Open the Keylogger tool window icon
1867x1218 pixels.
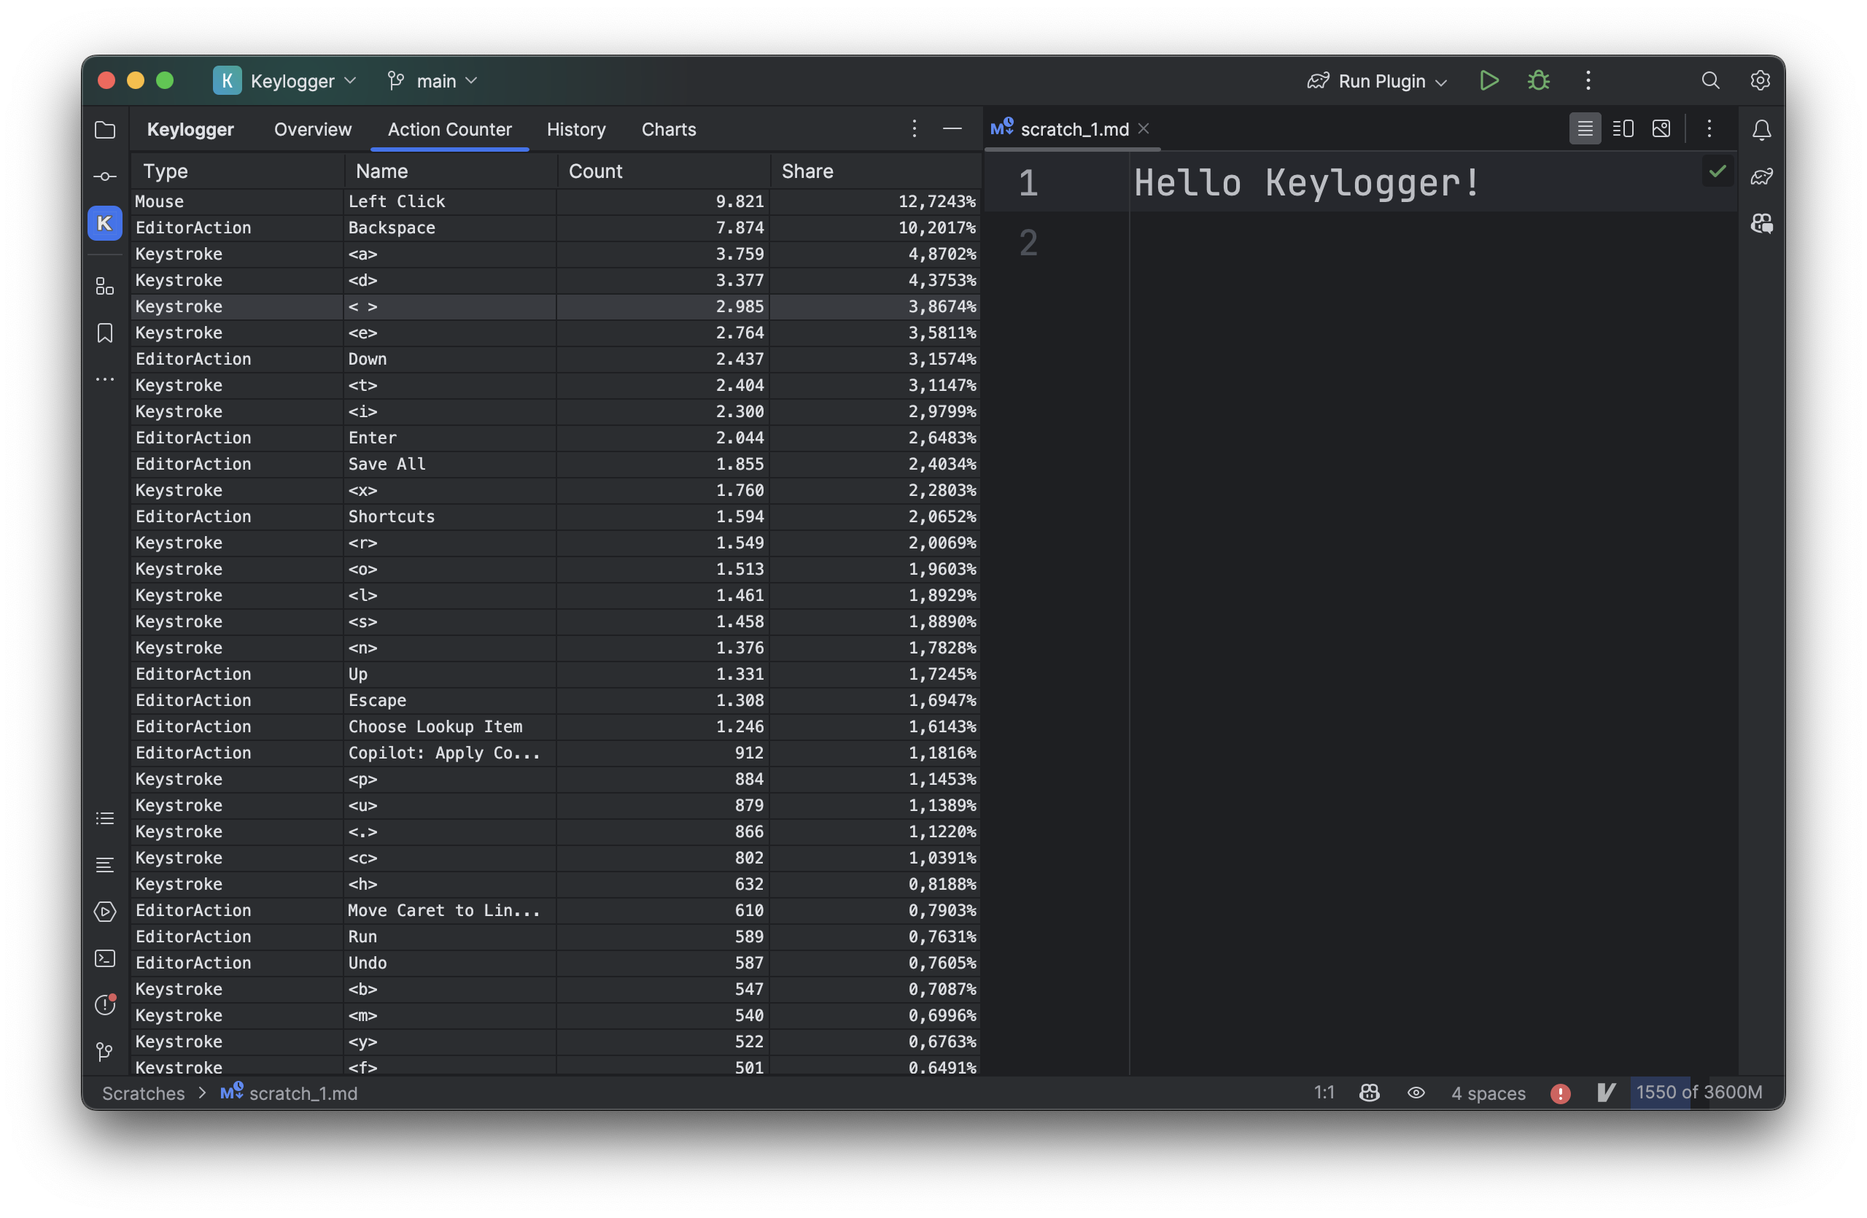[x=104, y=223]
